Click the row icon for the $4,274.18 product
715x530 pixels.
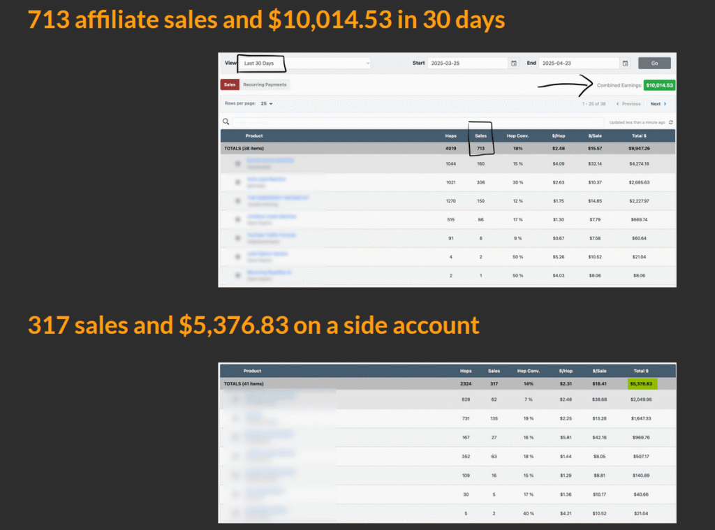238,163
